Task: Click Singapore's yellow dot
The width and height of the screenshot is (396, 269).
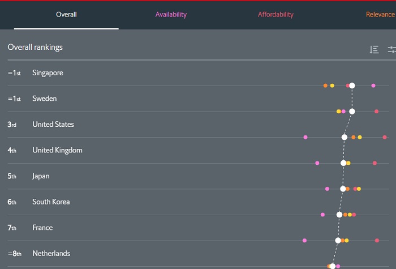Action: 332,86
